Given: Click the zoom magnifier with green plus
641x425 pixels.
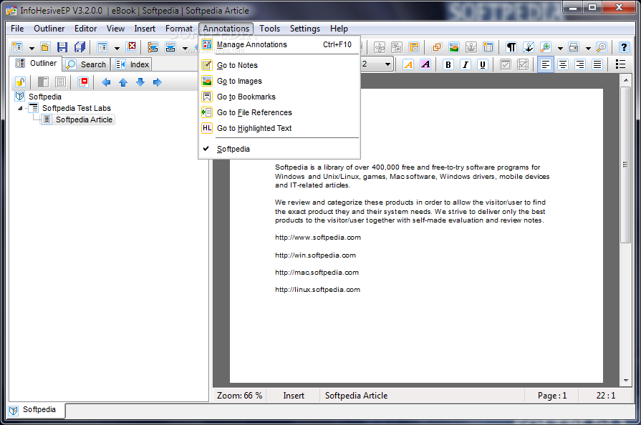Looking at the screenshot, I should click(545, 47).
